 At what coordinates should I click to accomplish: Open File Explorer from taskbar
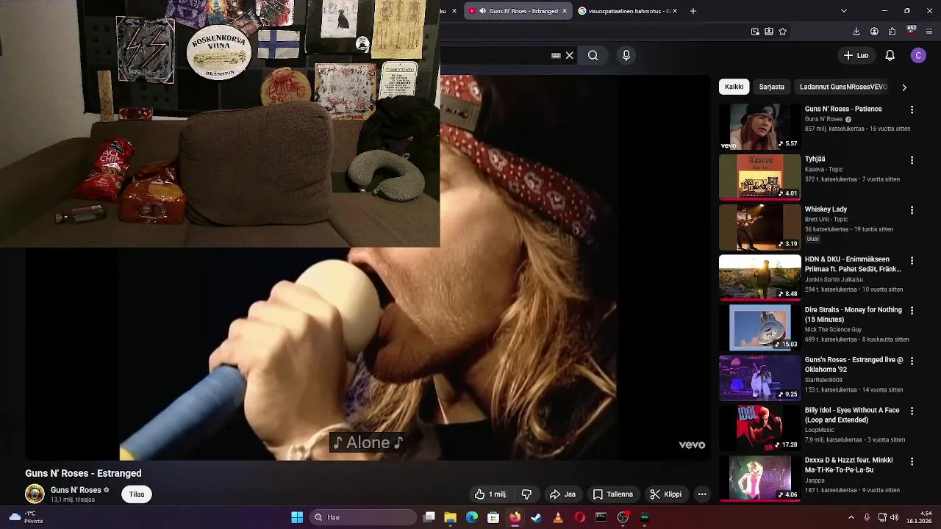point(450,517)
